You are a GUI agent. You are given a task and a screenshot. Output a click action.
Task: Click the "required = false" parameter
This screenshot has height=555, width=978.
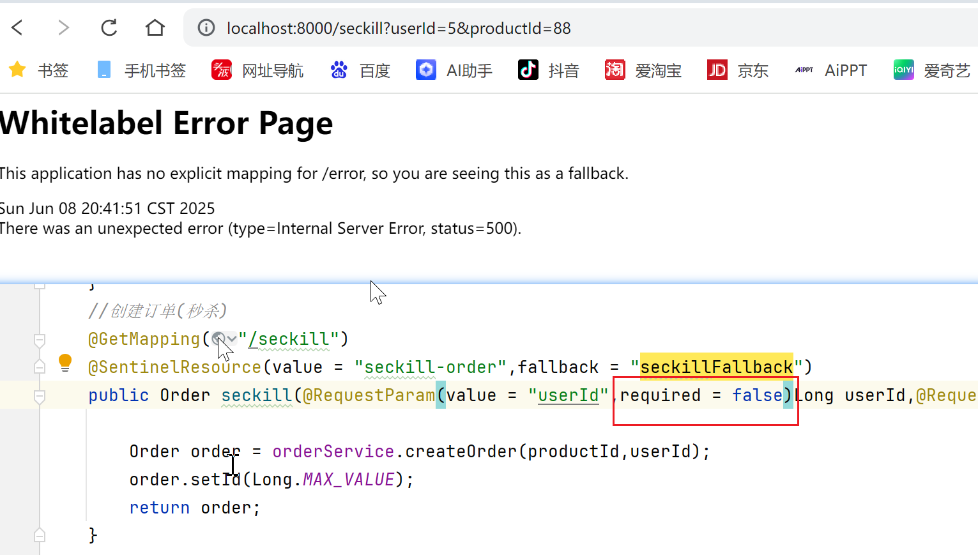coord(701,395)
